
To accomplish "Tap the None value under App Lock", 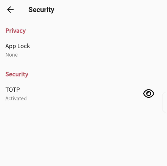I will point(12,55).
